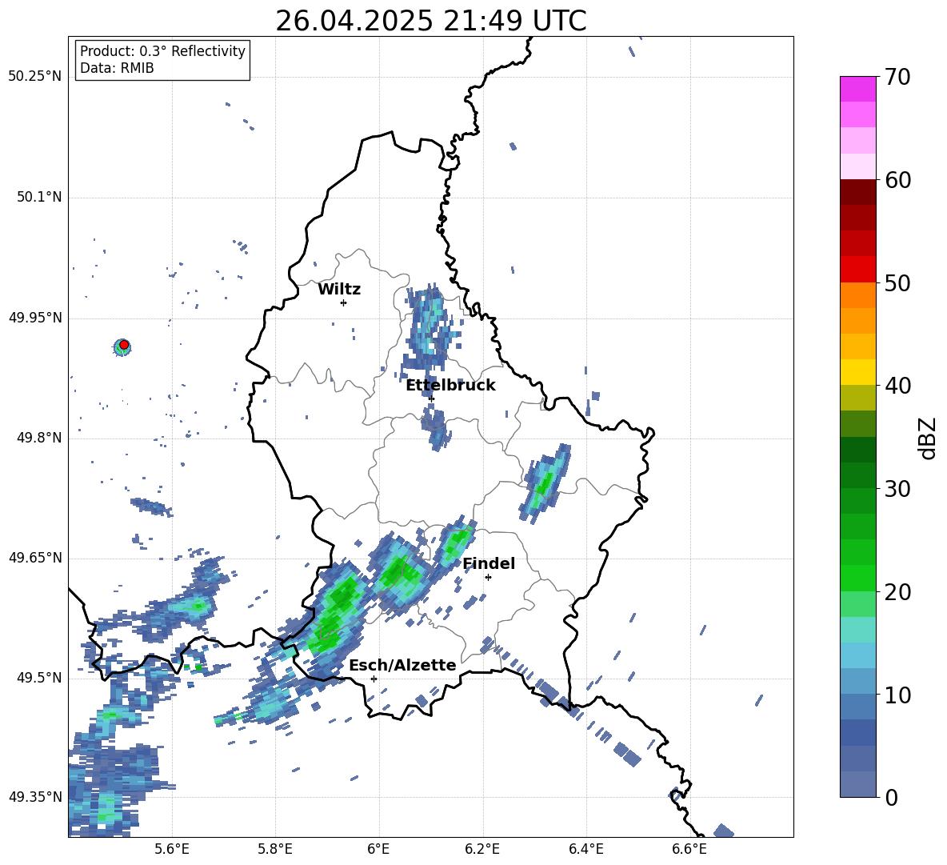Click the Ettelbruck cross marker
This screenshot has height=865, width=947.
431,398
